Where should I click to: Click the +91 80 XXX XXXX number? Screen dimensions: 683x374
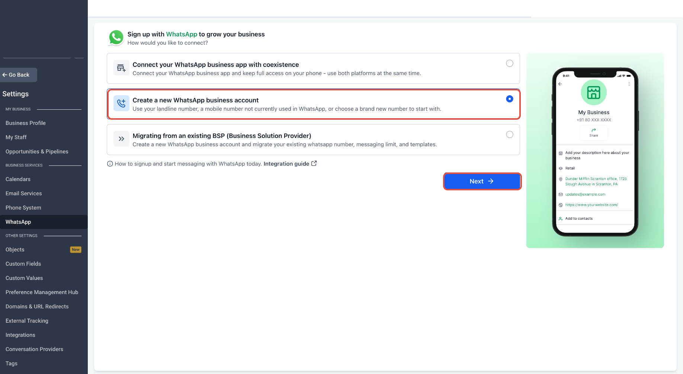594,120
